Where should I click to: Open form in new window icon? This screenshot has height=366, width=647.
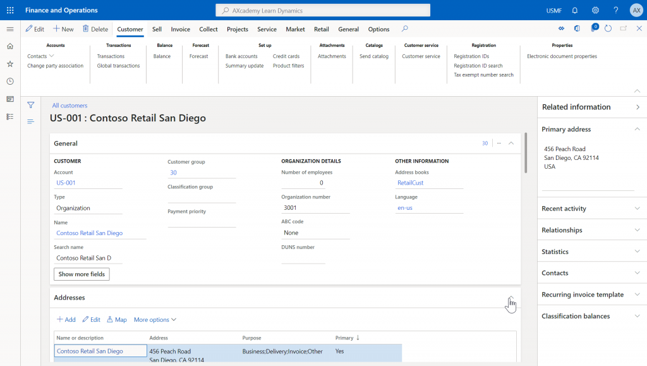[x=624, y=28]
